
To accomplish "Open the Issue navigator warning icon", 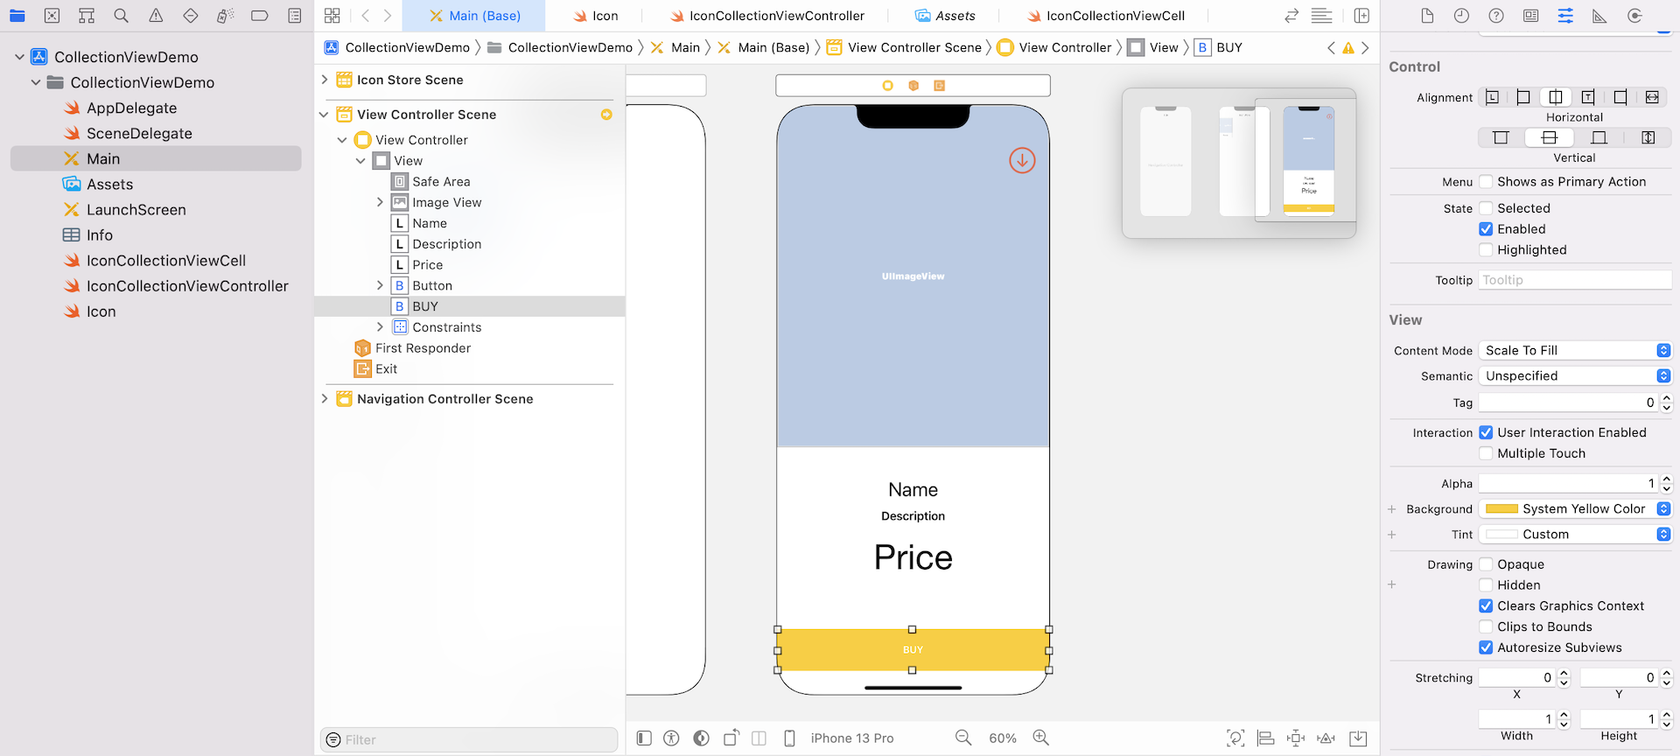I will [x=156, y=16].
